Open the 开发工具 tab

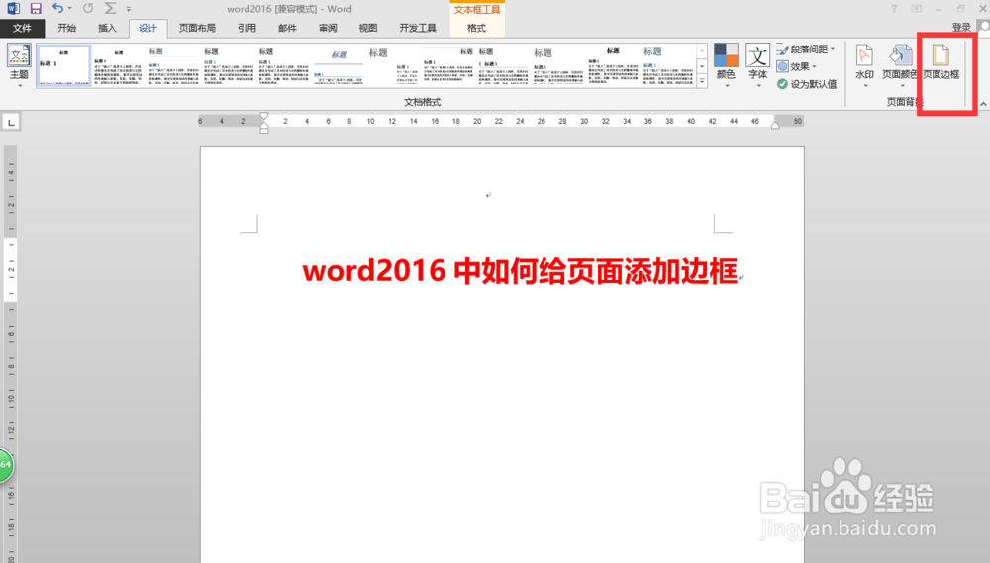418,28
